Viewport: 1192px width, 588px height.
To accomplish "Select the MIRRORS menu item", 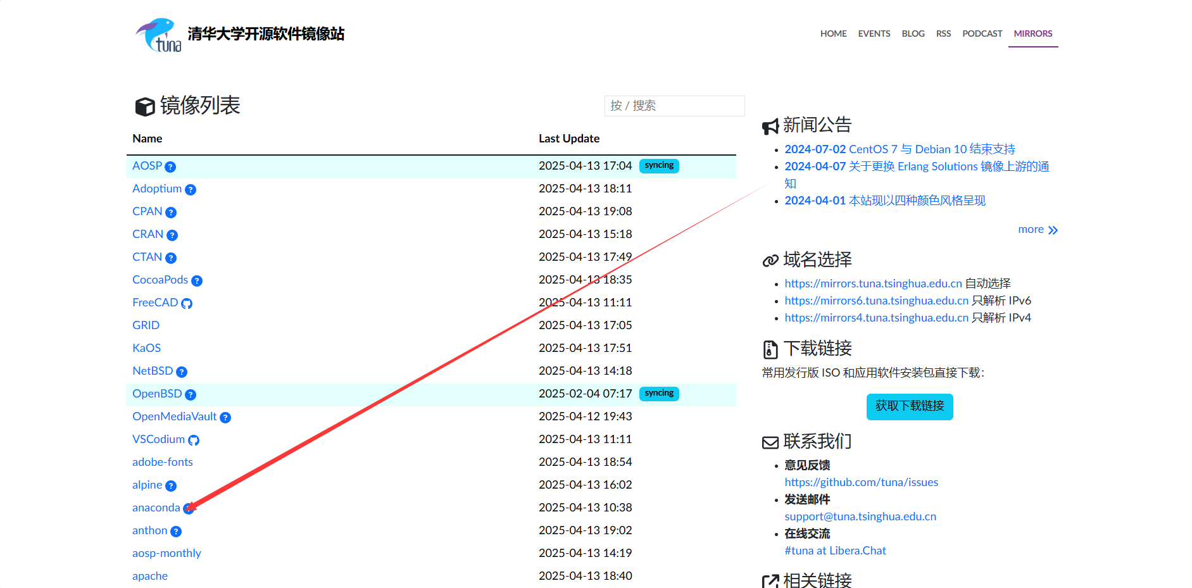I will (x=1033, y=34).
